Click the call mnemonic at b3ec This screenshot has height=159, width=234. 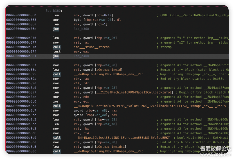57,151
